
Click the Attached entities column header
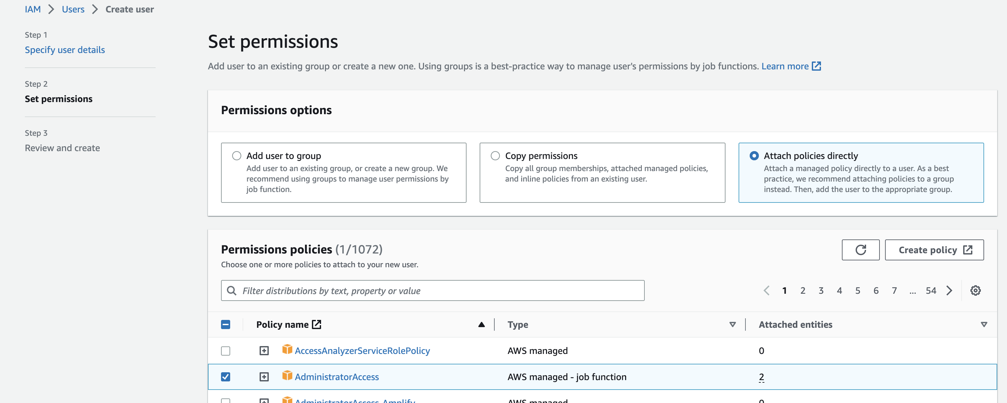795,324
